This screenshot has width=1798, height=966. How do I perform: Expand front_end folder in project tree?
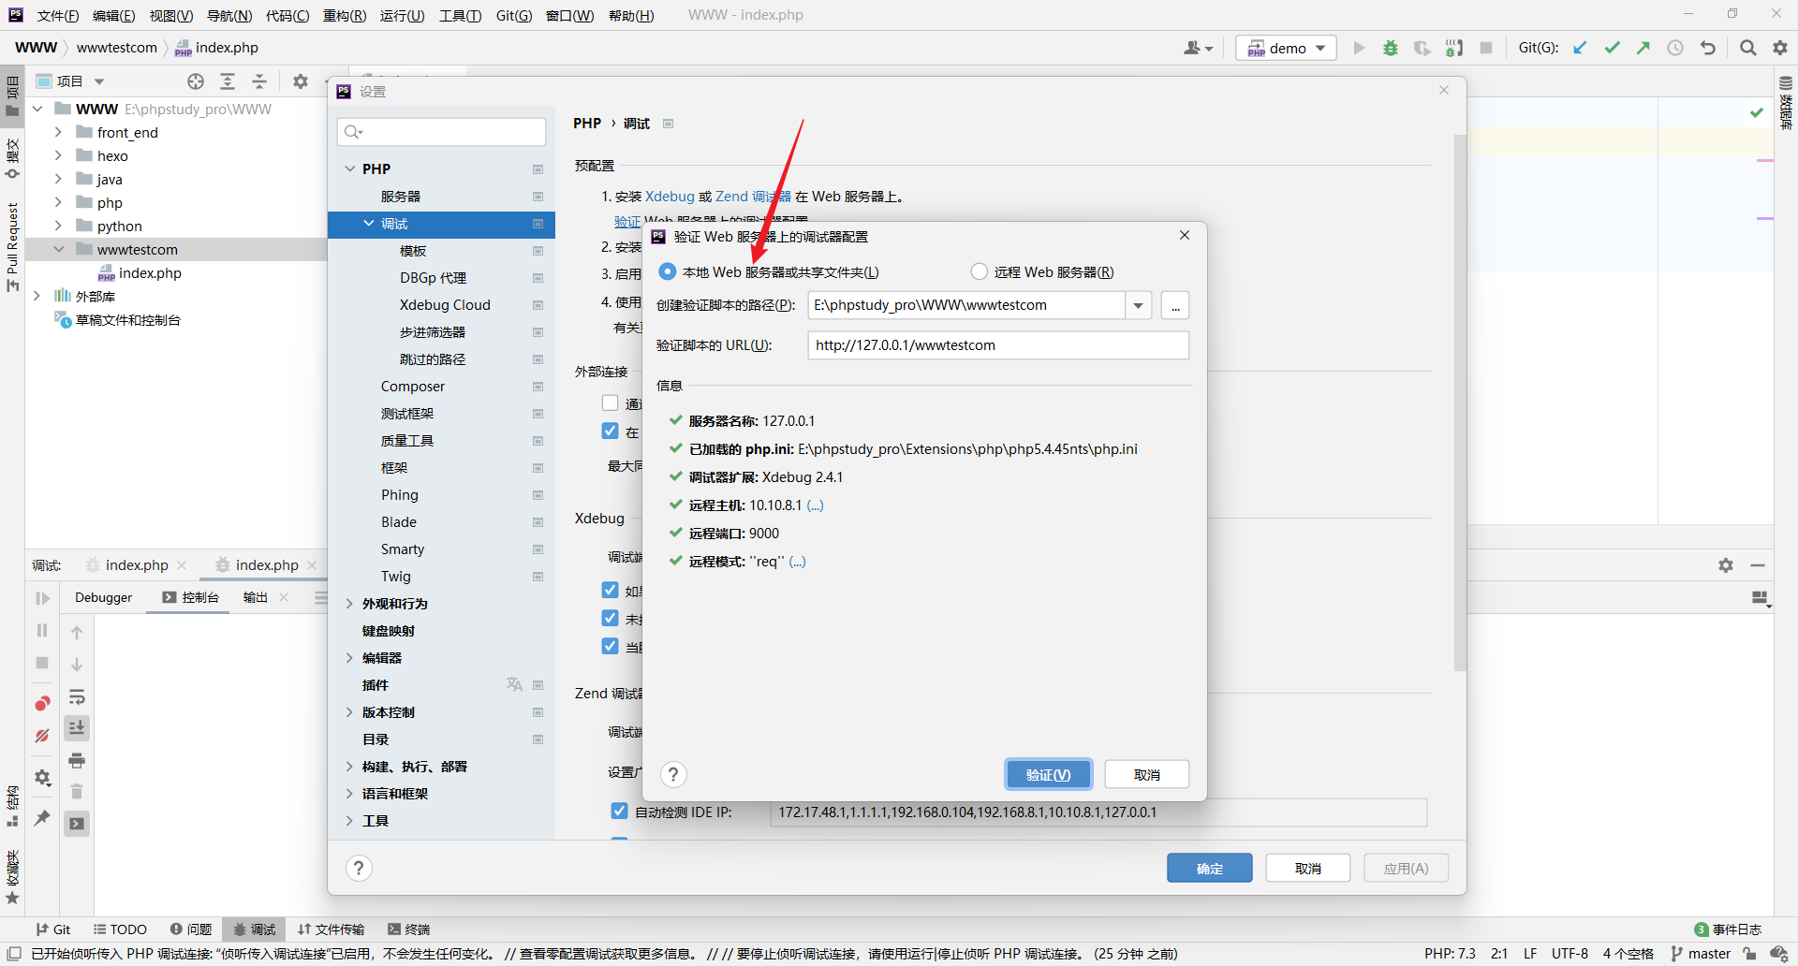tap(58, 132)
